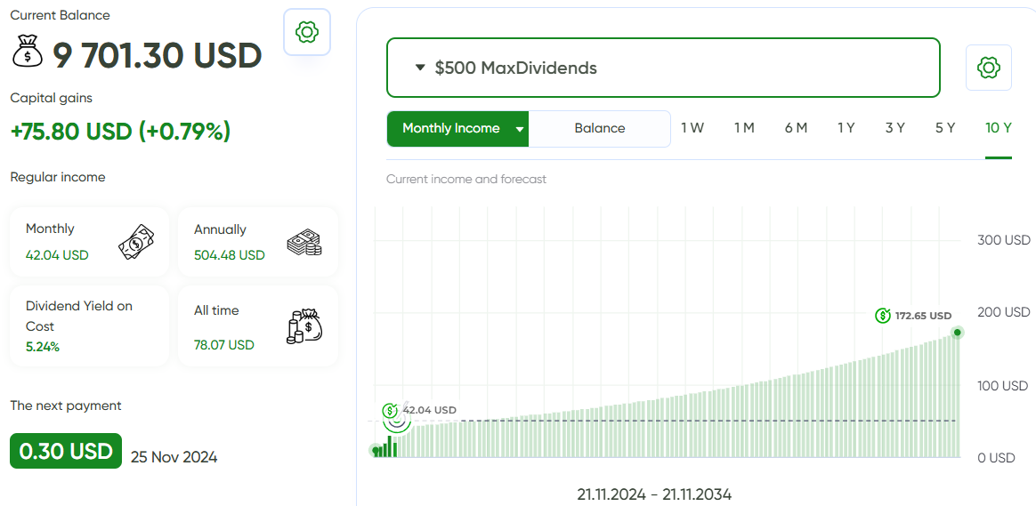Click the final forecast point on chart
1036x506 pixels.
[957, 333]
